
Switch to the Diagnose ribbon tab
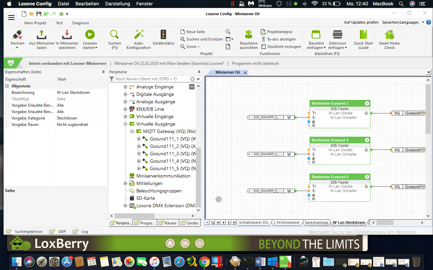point(81,23)
